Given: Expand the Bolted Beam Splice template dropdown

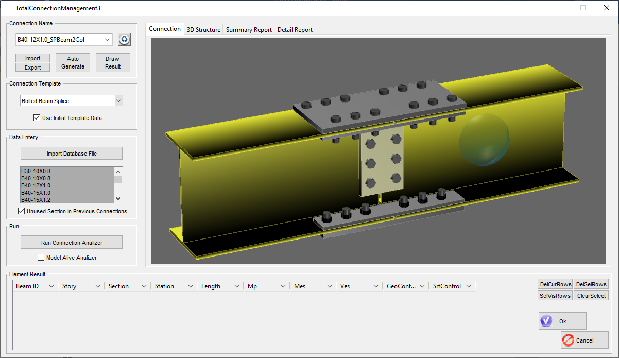Looking at the screenshot, I should (x=118, y=101).
